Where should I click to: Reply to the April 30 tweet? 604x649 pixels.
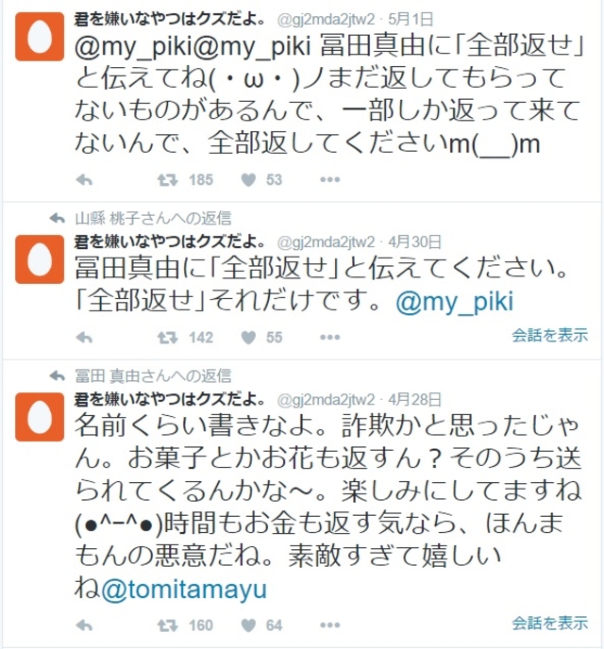[x=84, y=338]
